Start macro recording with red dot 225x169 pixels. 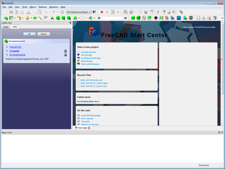[102, 12]
